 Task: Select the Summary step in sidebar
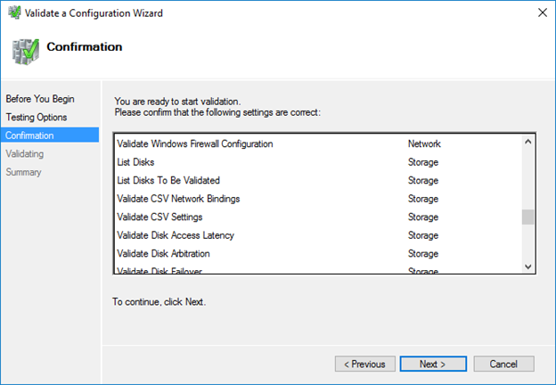(x=23, y=172)
